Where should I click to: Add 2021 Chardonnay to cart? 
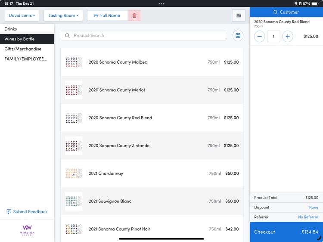click(152, 174)
